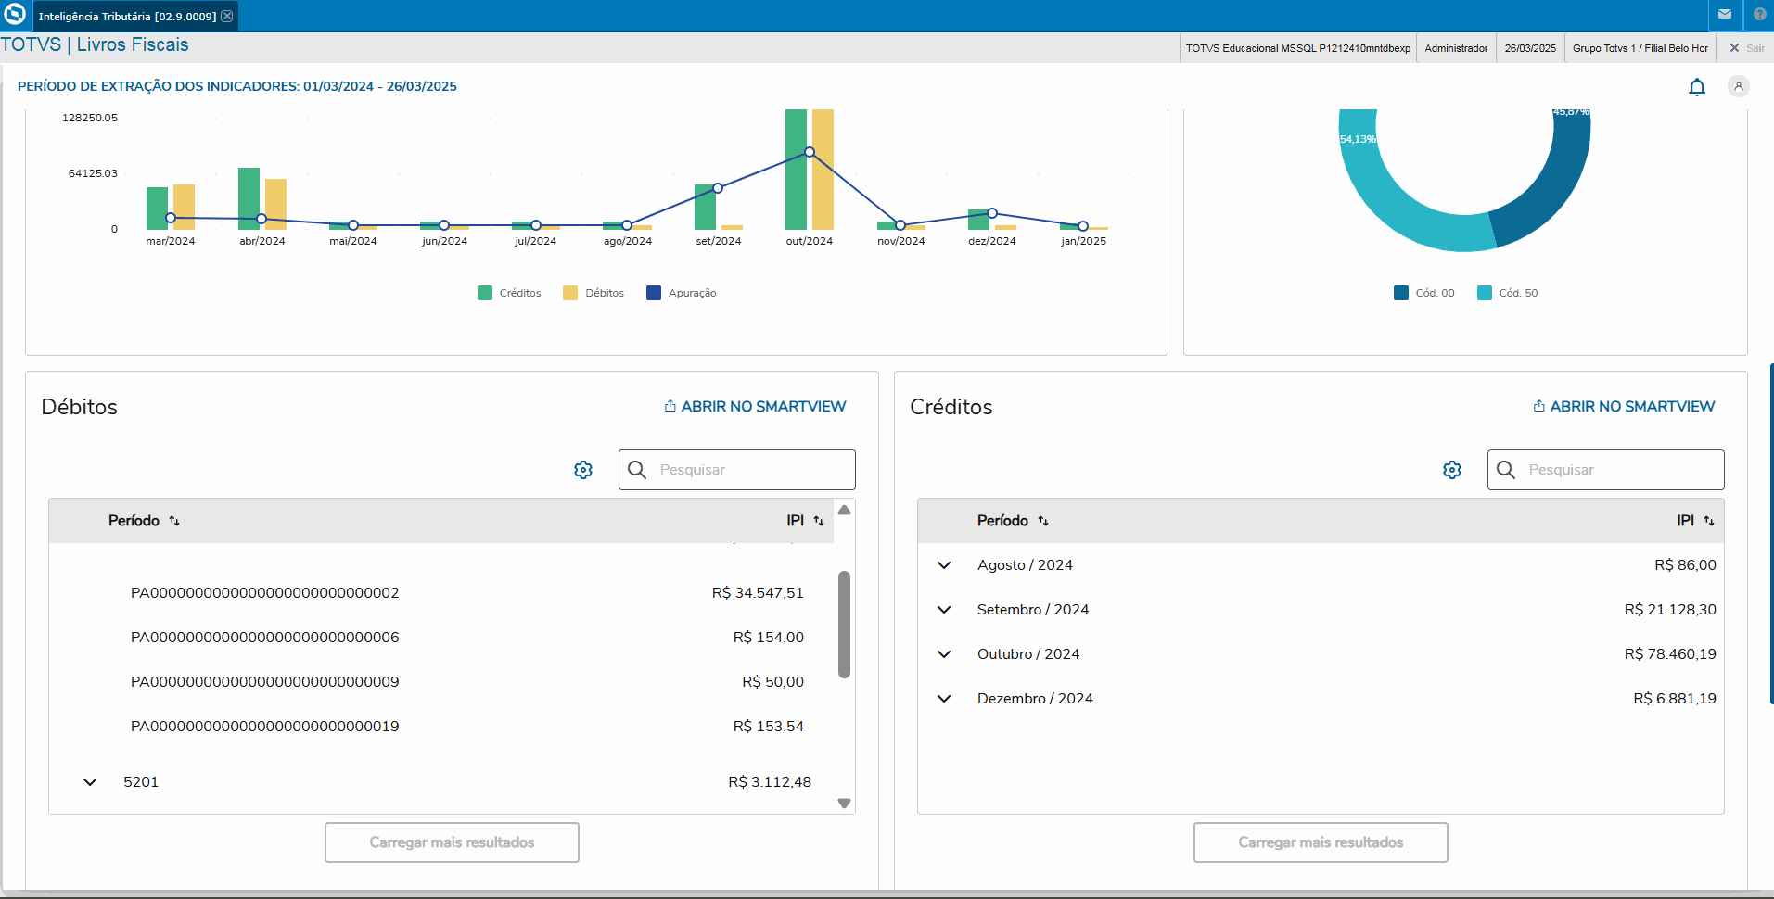The height and width of the screenshot is (899, 1774).
Task: Click value R$ 78.460,19
Action: click(1670, 654)
